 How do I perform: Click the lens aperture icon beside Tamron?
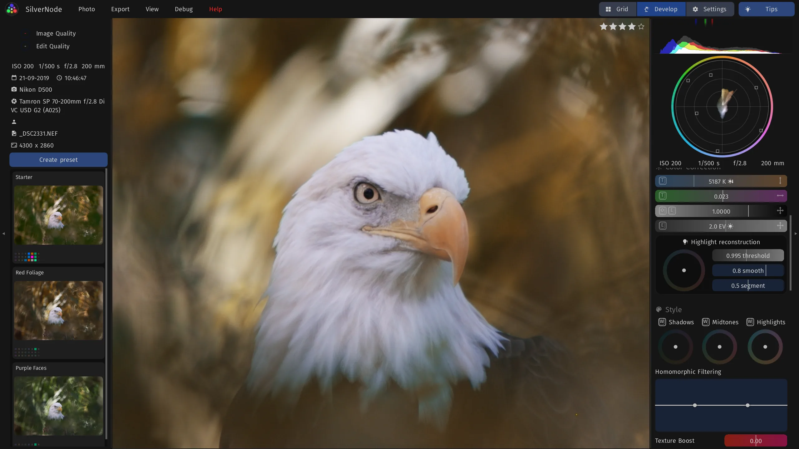[14, 101]
